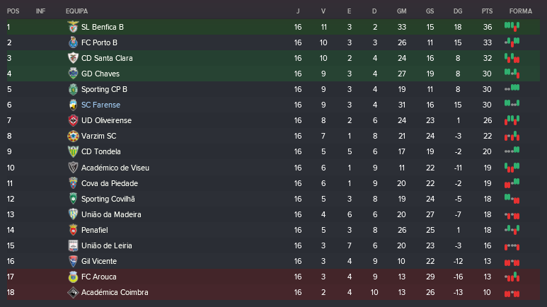
Task: Sort standings by POS column header
Action: coord(13,11)
